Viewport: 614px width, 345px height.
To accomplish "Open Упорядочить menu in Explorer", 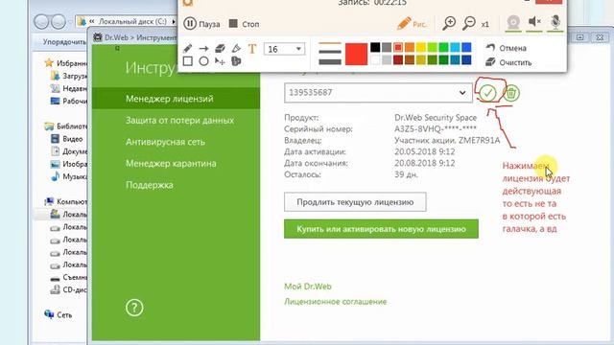I will point(64,42).
